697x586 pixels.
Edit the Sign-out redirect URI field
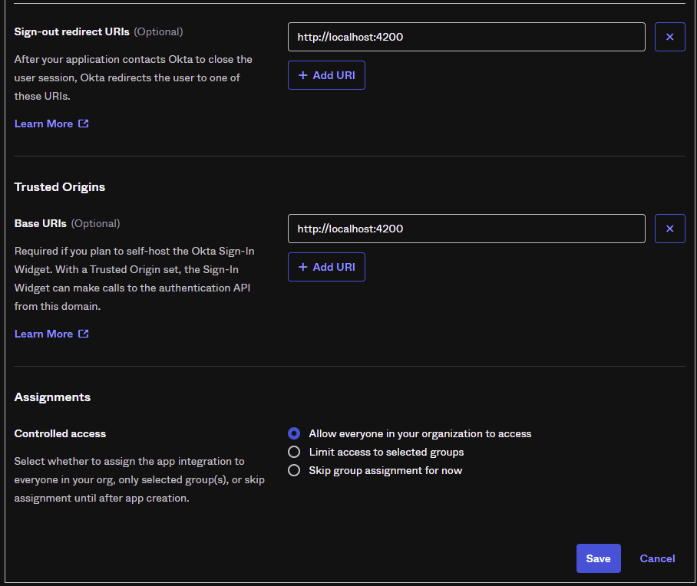pyautogui.click(x=466, y=37)
